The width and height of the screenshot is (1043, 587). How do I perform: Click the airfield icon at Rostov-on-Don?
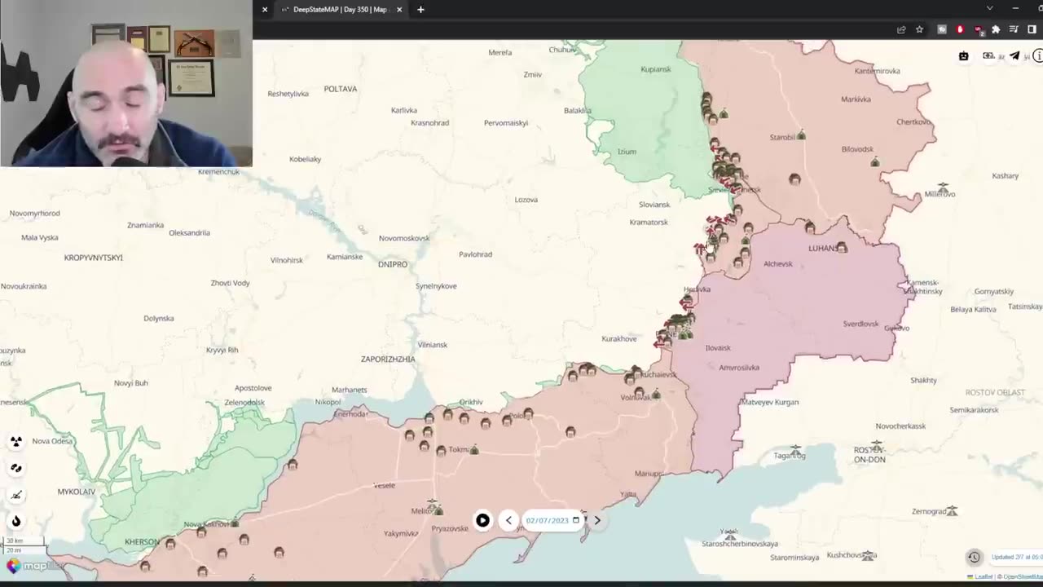point(876,445)
